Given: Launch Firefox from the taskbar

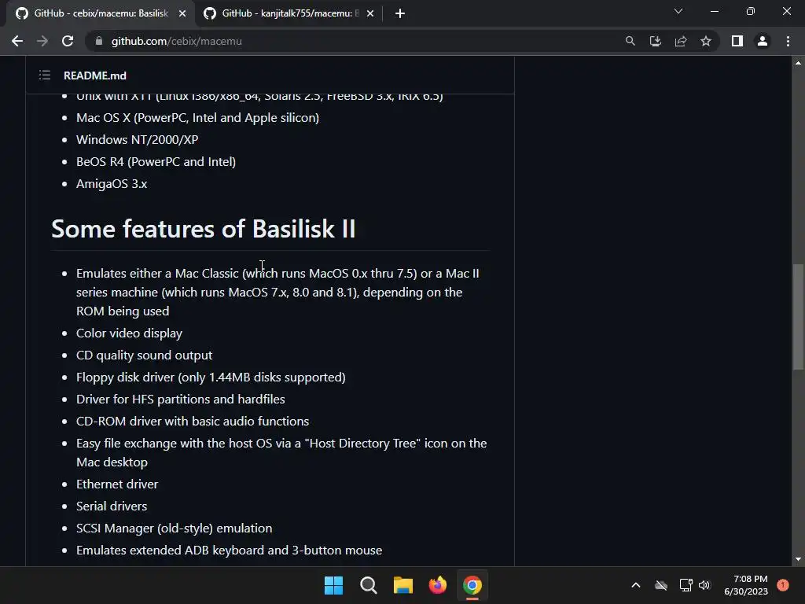Looking at the screenshot, I should point(437,585).
